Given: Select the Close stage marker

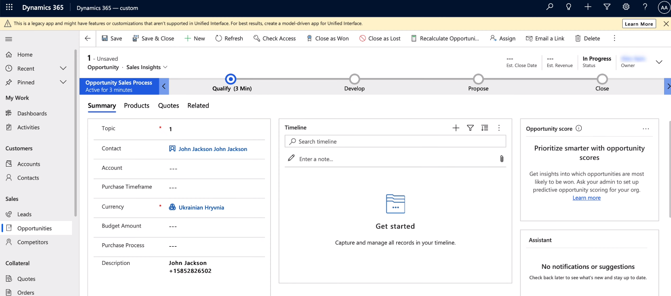Looking at the screenshot, I should [602, 79].
